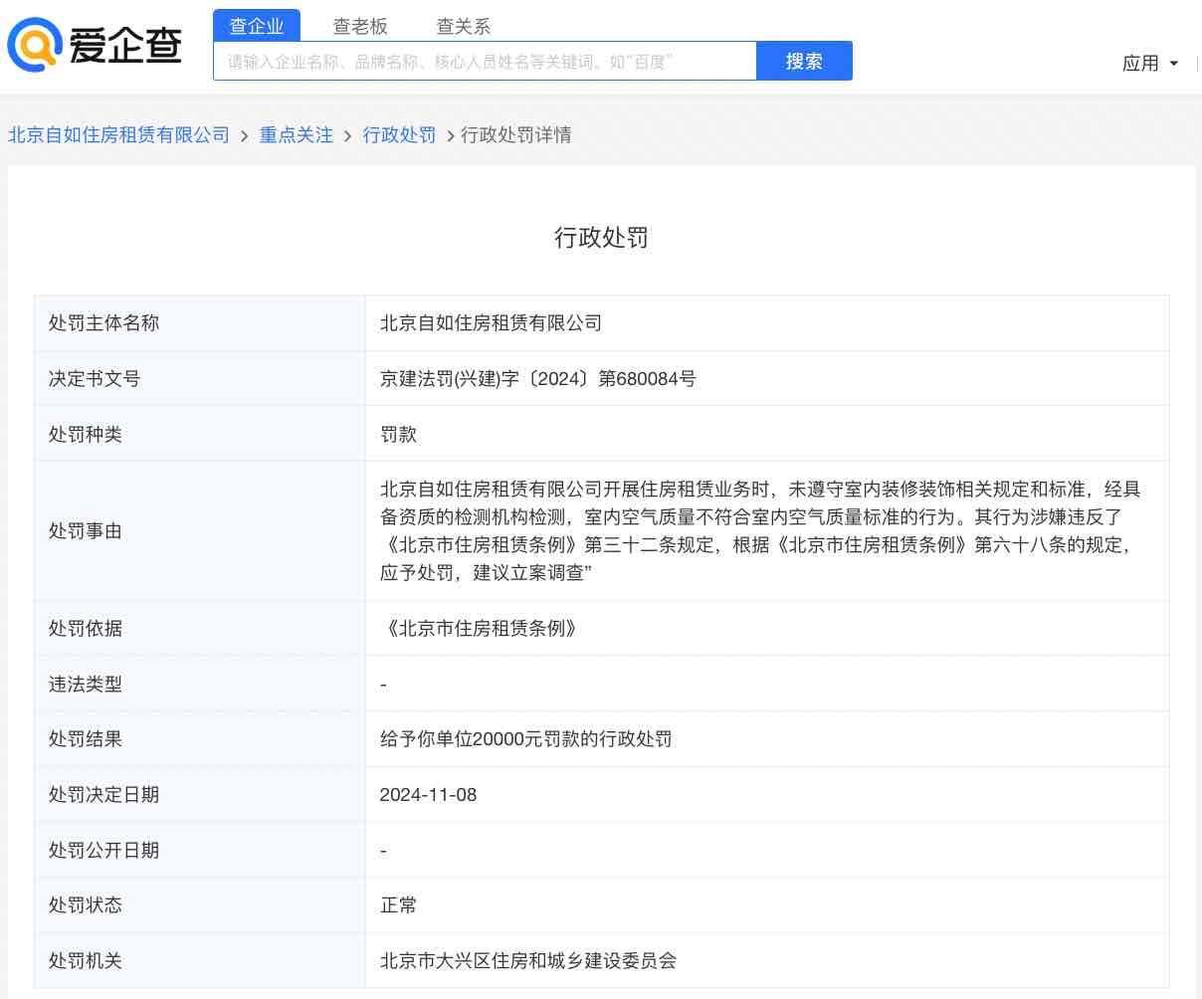
Task: Click the 处罚种类 label
Action: pyautogui.click(x=86, y=434)
